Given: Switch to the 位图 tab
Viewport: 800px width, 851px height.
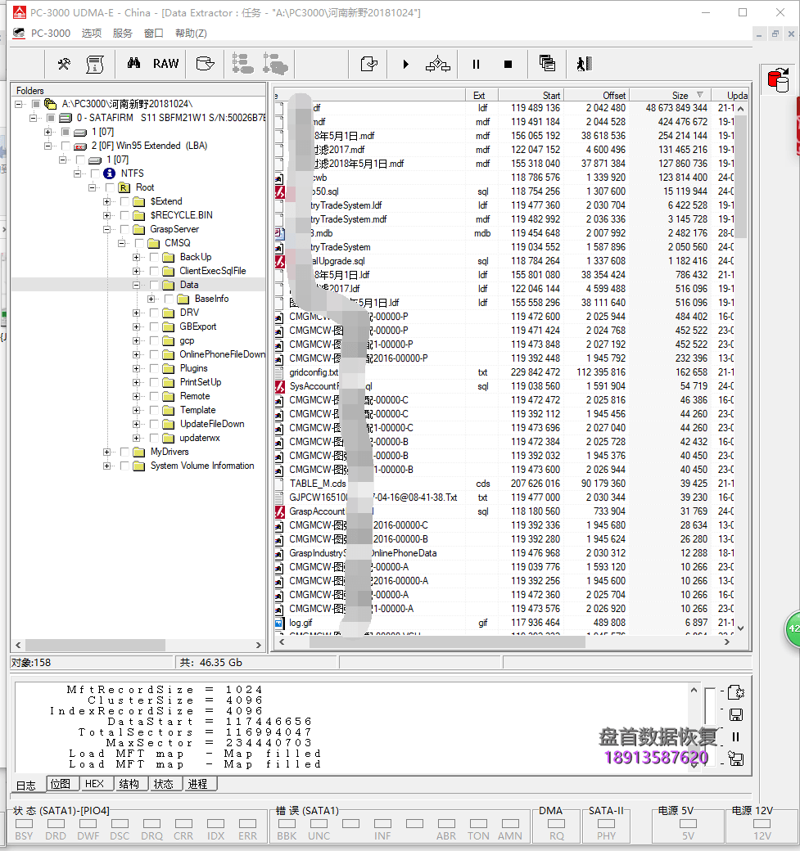Looking at the screenshot, I should [61, 784].
